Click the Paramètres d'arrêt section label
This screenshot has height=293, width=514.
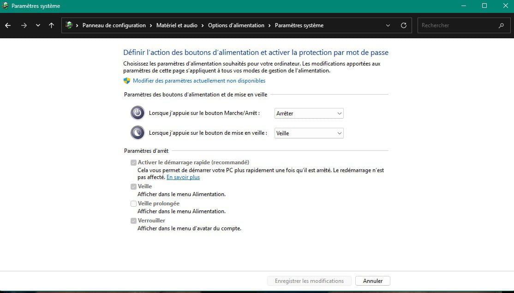point(146,151)
